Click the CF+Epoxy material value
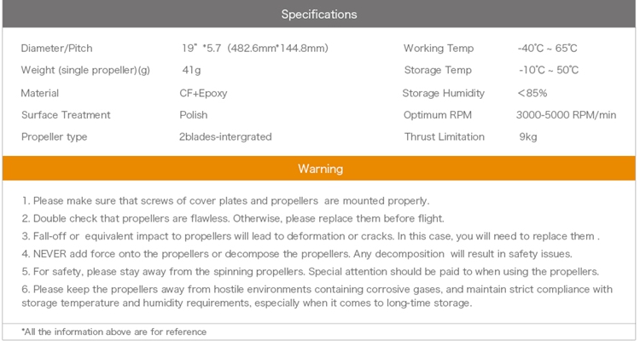640x352 pixels. pos(204,93)
